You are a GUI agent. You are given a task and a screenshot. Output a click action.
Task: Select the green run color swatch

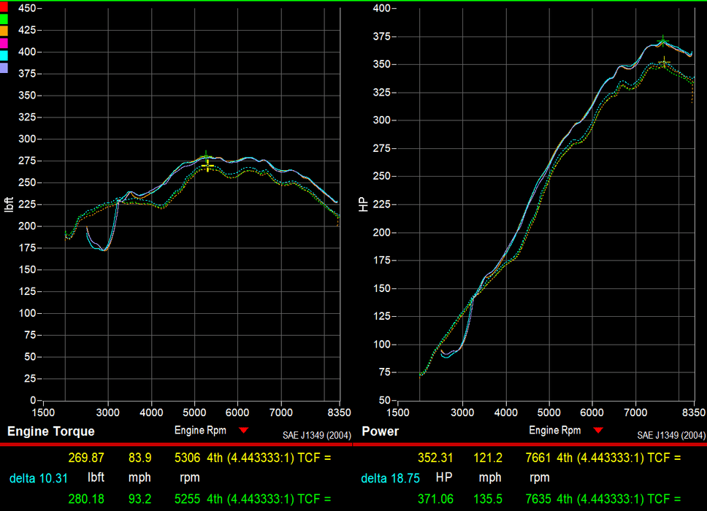pyautogui.click(x=4, y=19)
